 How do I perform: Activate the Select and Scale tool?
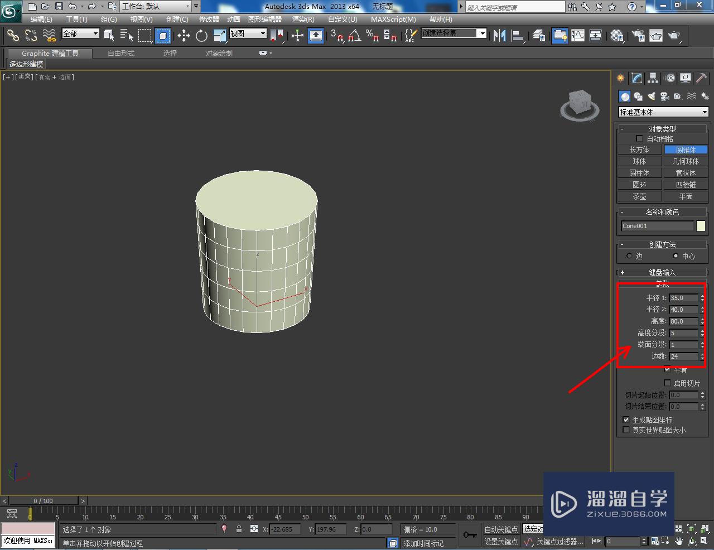point(220,36)
